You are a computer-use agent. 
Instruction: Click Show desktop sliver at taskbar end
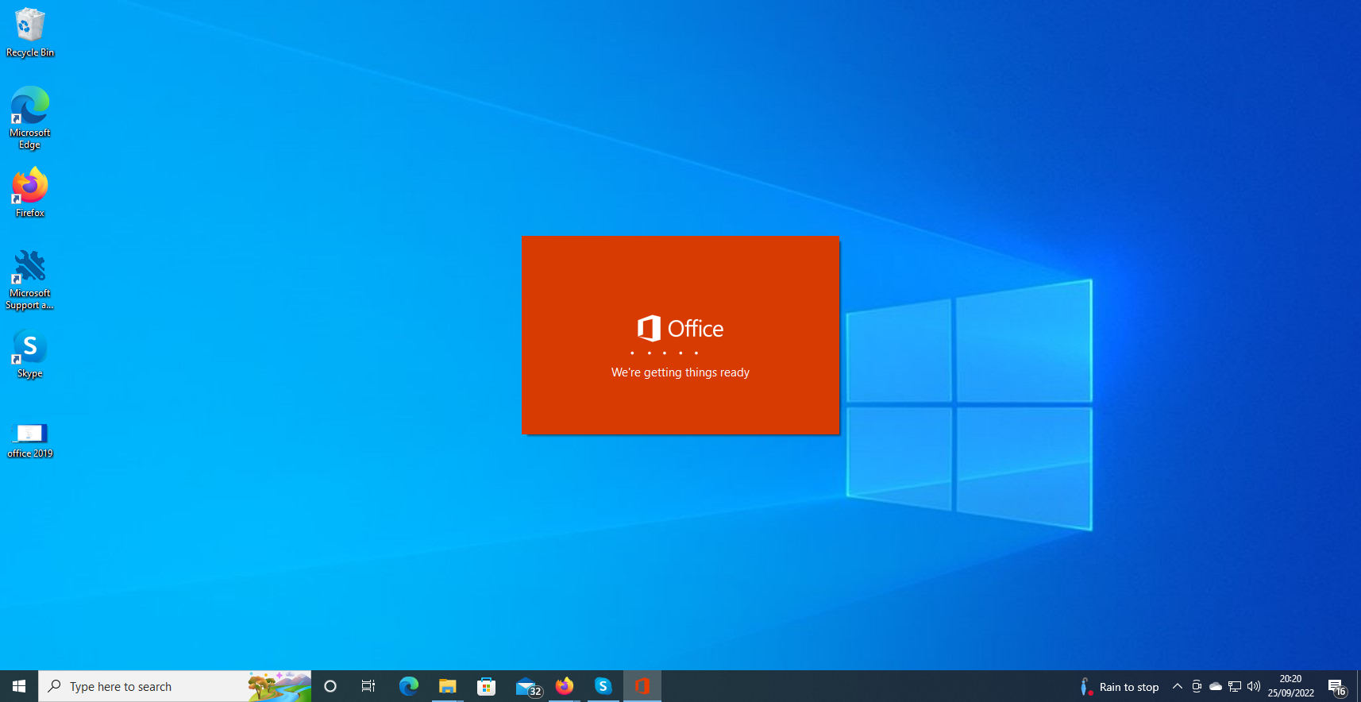point(1358,686)
